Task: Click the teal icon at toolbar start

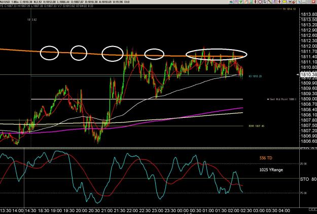Action: (x=231, y=2)
